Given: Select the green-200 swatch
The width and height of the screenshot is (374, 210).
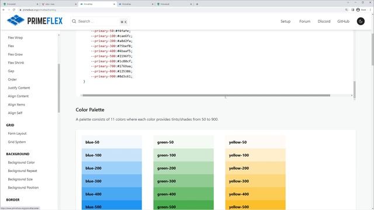Looking at the screenshot, I should [x=183, y=168].
